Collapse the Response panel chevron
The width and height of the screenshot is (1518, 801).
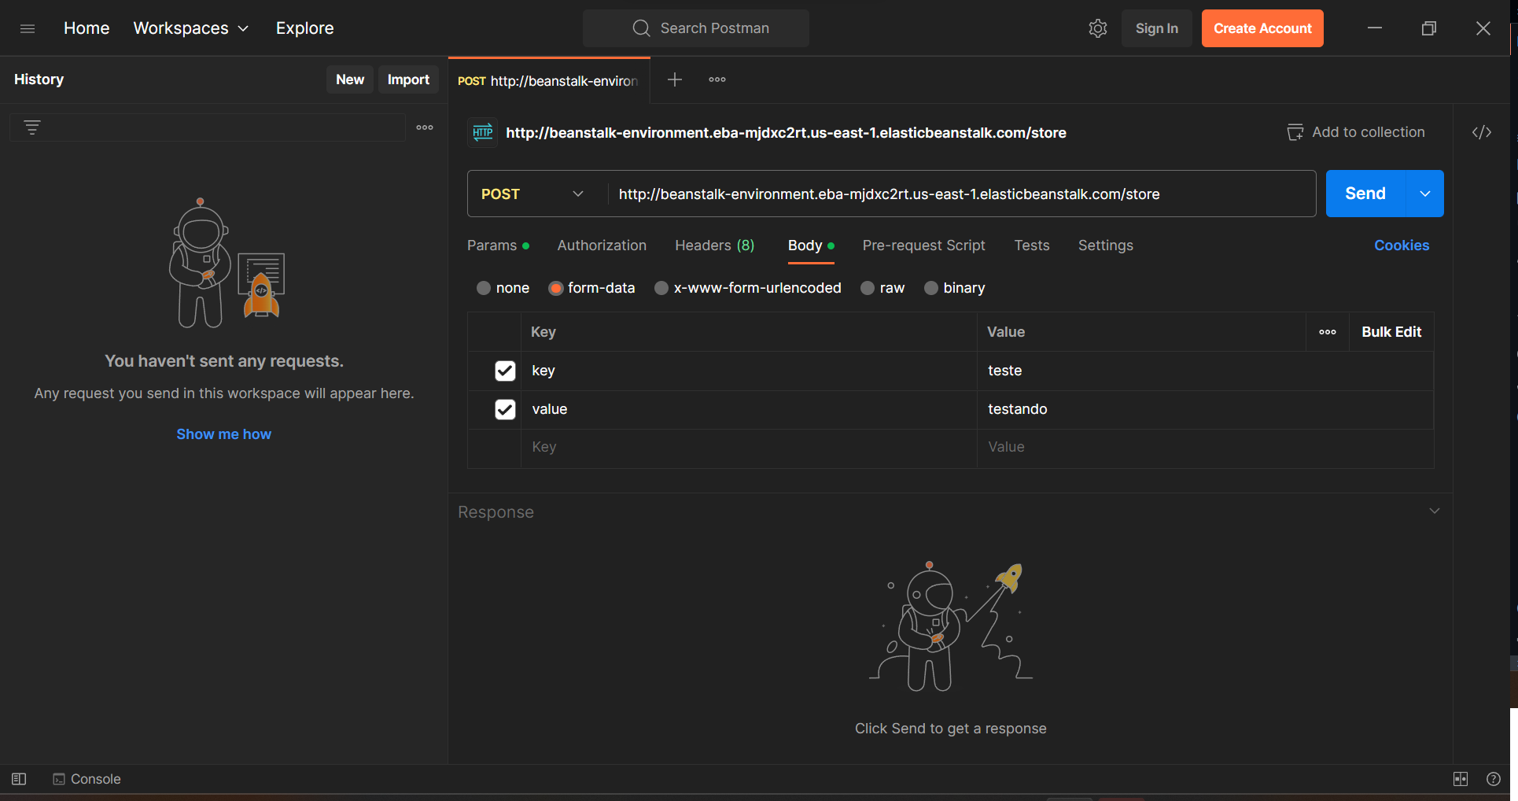coord(1435,511)
